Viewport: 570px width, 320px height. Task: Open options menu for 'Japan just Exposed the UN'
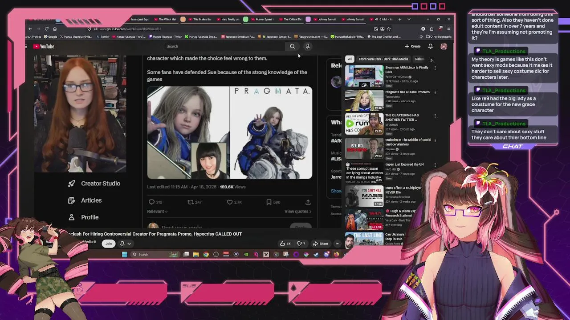point(435,165)
